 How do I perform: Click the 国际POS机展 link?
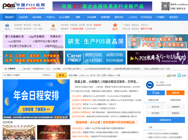pos(146,29)
